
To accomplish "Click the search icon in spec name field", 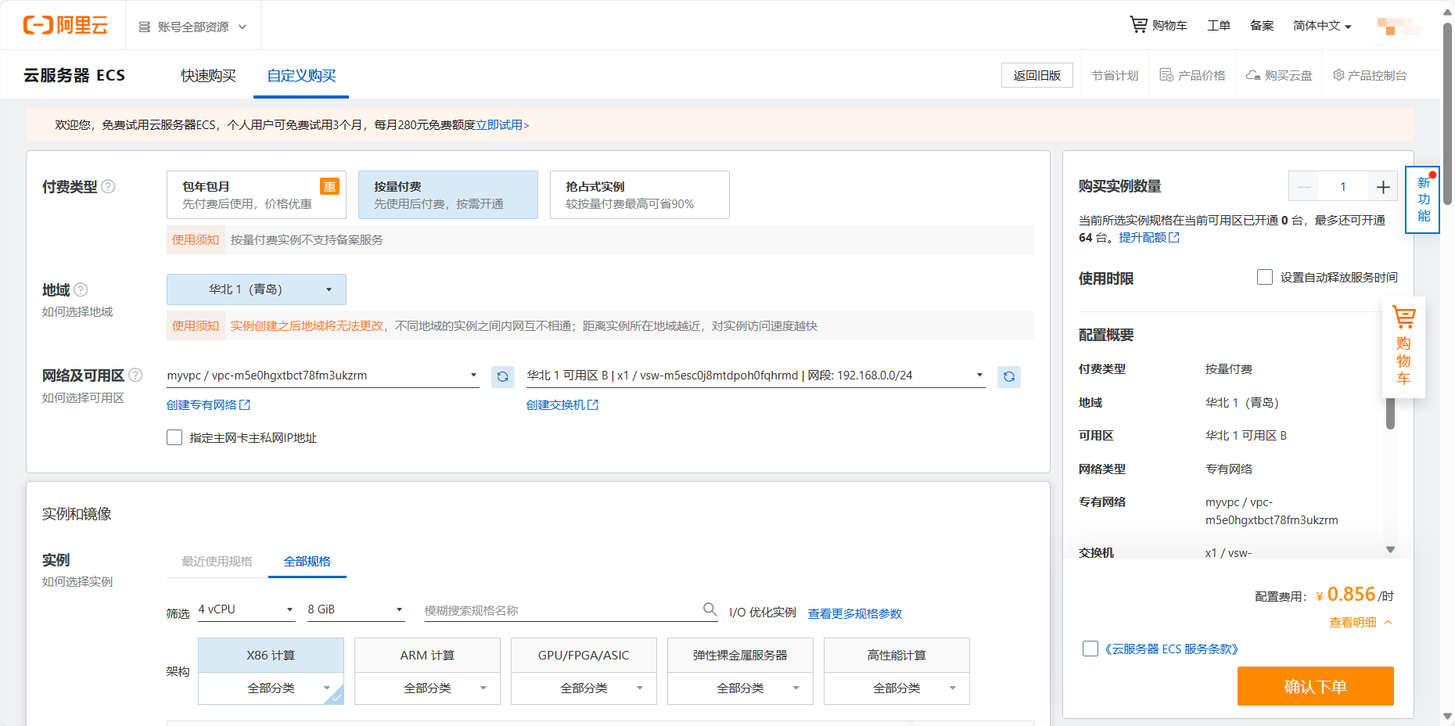I will point(710,609).
